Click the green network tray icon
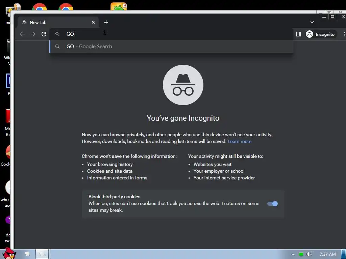Screen dimensions: 346x259 click(301, 254)
